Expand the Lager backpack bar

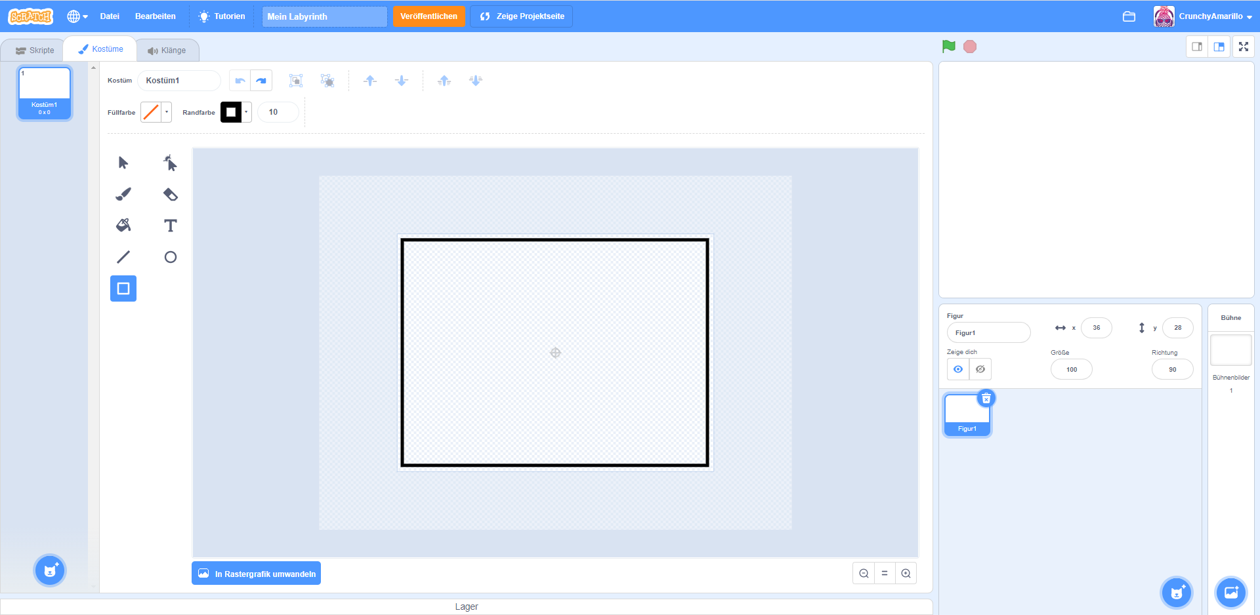pos(467,606)
